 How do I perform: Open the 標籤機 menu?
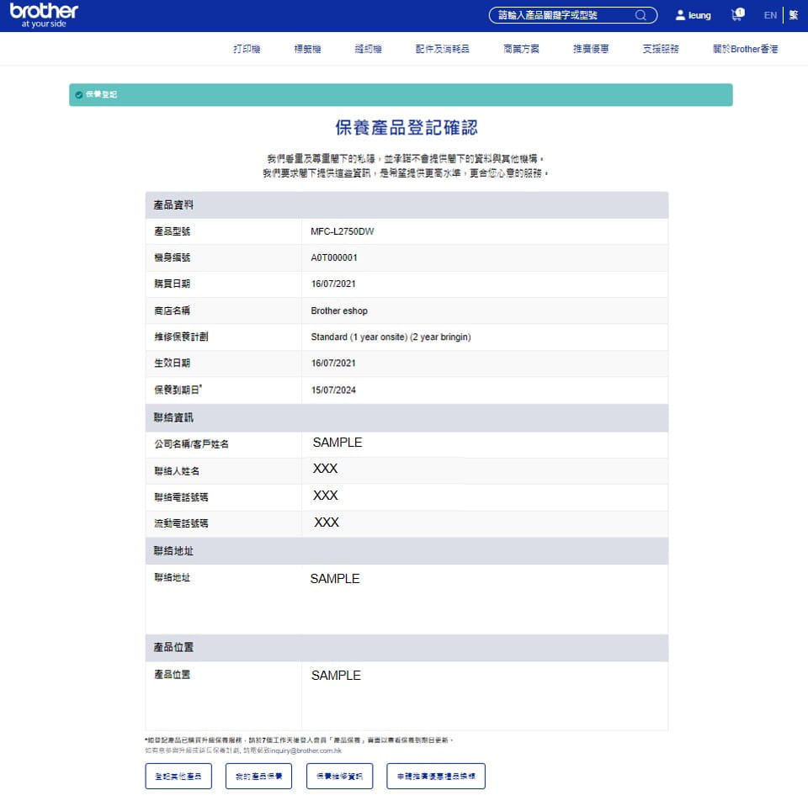(x=307, y=49)
